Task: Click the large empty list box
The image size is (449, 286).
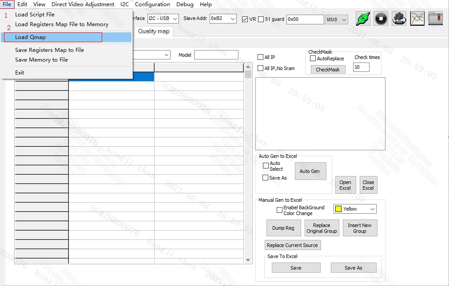Action: (320, 114)
